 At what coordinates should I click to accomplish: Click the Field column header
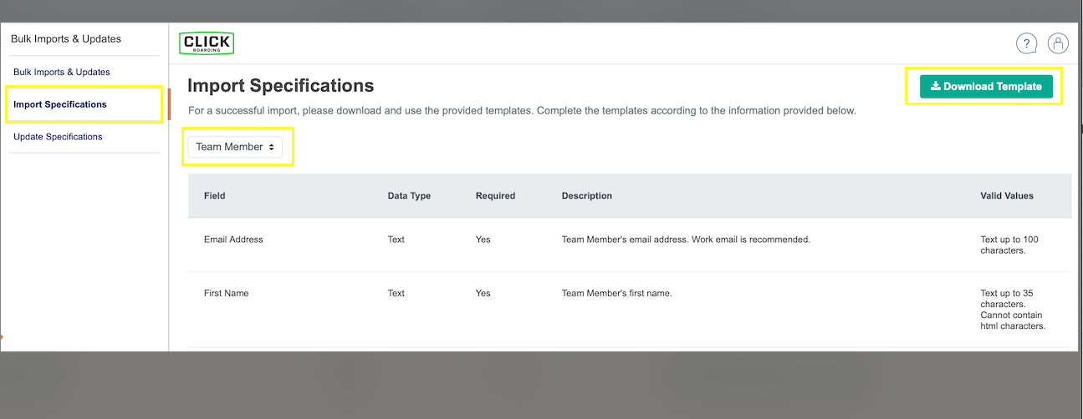point(215,196)
